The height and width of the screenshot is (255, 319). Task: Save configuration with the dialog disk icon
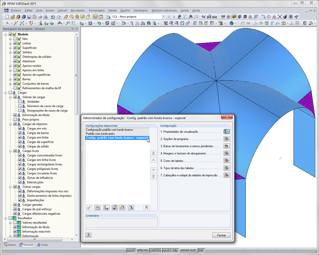115,208
